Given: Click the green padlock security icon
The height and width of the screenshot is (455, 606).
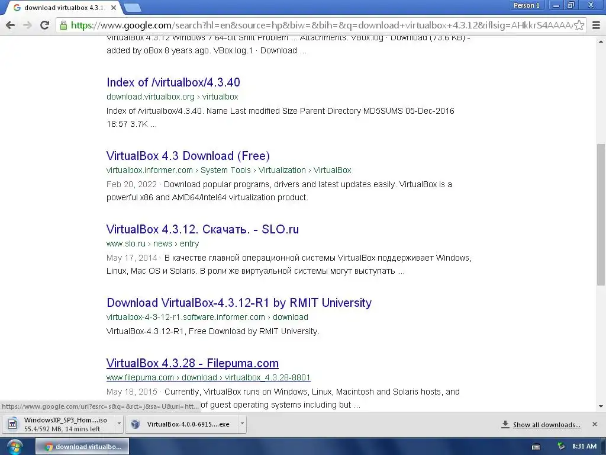Looking at the screenshot, I should (x=63, y=25).
